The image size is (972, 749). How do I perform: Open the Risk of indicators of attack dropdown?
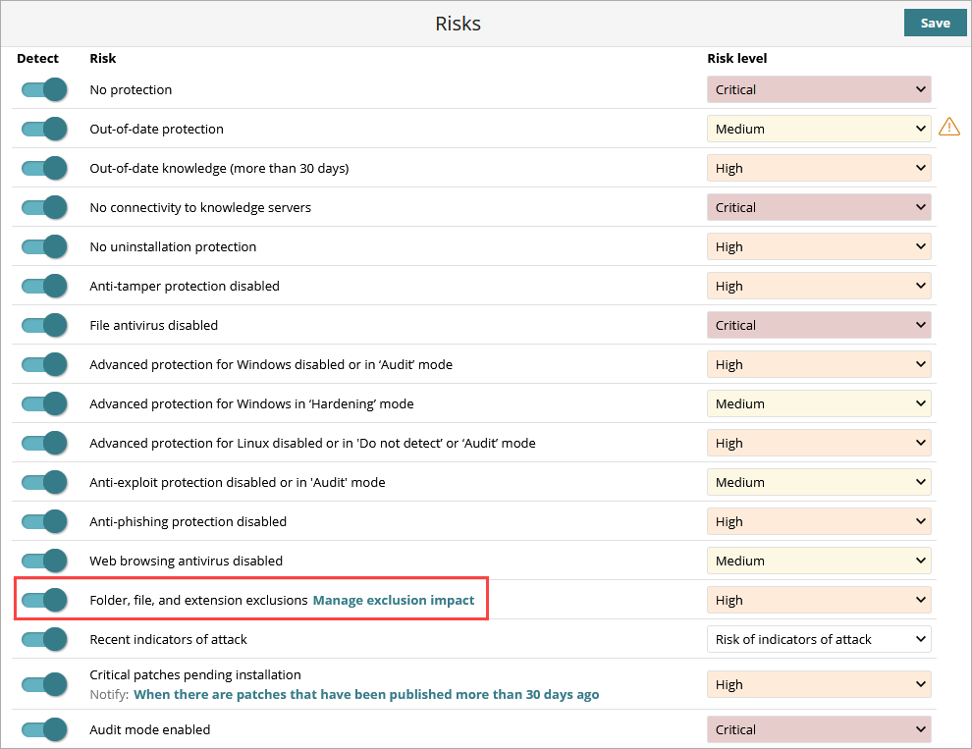tap(819, 639)
